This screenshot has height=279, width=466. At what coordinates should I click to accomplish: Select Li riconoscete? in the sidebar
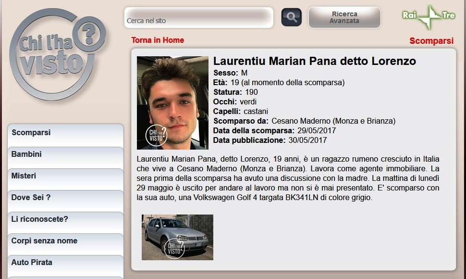click(65, 223)
